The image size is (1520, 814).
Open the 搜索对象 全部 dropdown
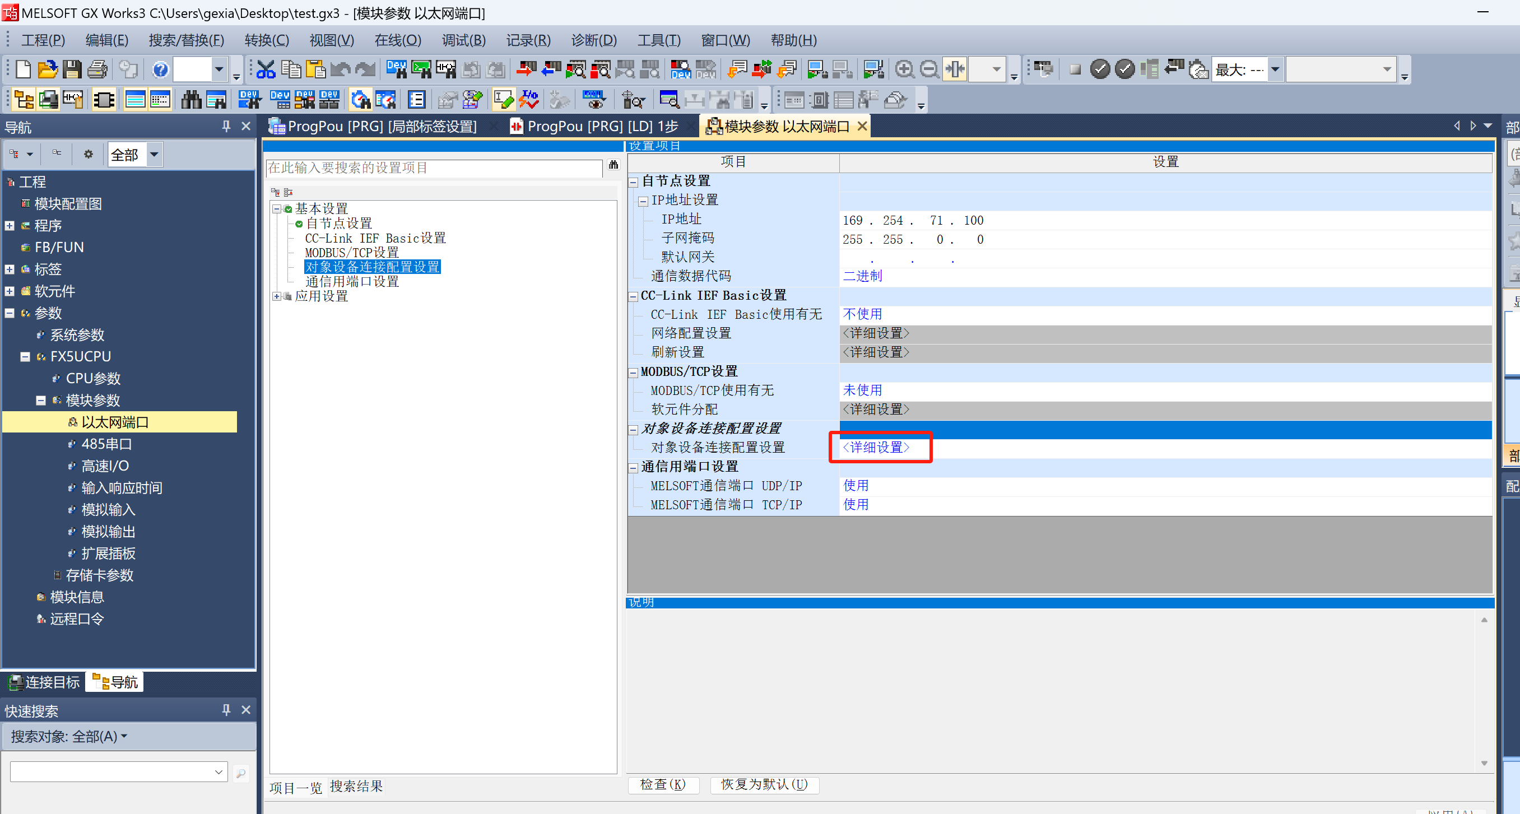(69, 737)
